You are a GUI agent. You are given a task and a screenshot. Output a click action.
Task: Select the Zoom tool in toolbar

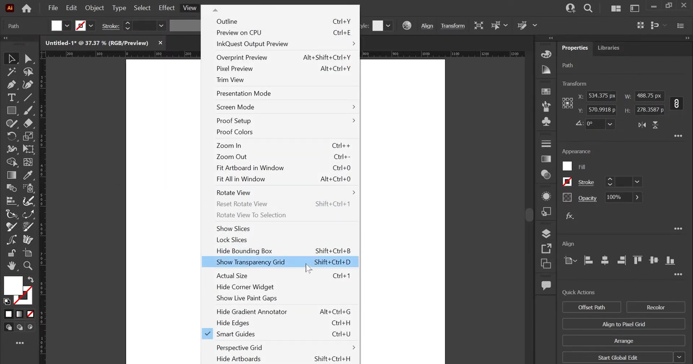pyautogui.click(x=28, y=266)
